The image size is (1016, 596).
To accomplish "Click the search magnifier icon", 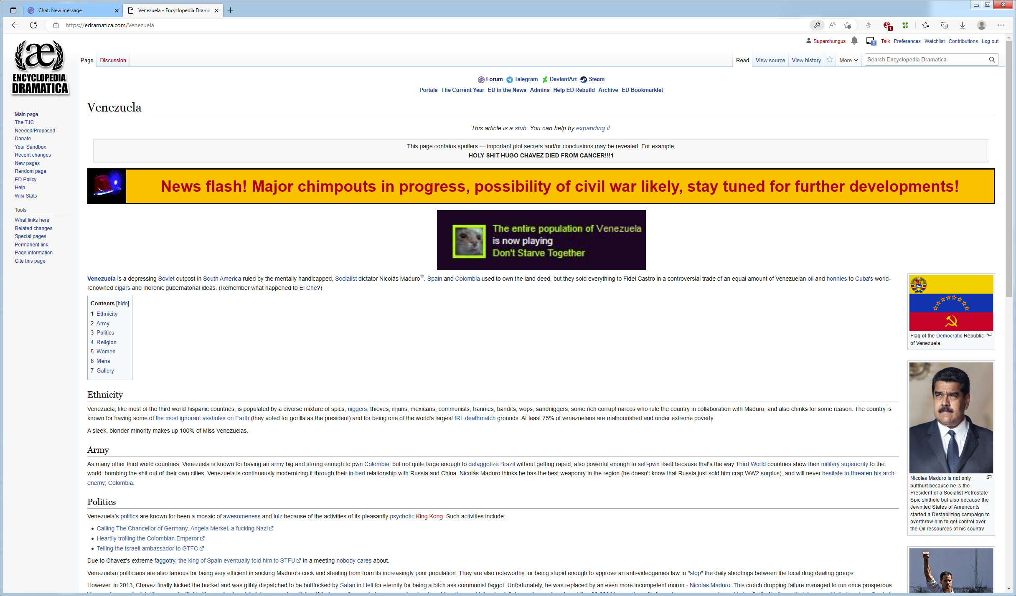I will coord(992,60).
